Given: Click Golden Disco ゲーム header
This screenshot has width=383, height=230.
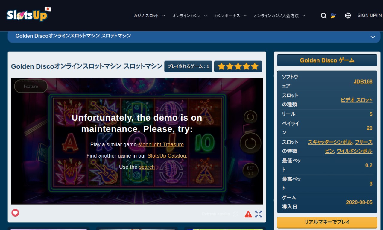Looking at the screenshot, I should coord(327,60).
